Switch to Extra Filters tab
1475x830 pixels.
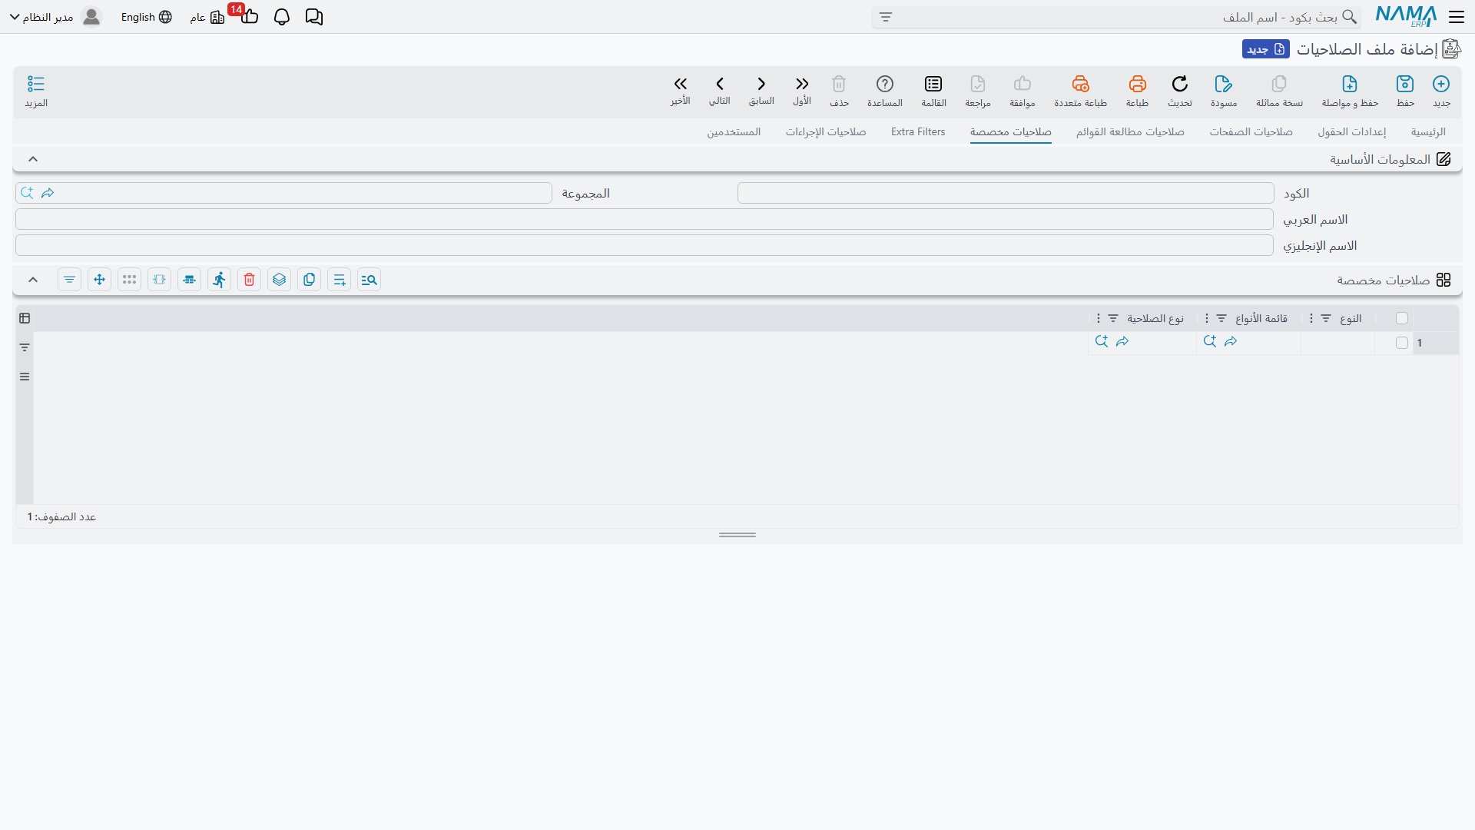click(x=918, y=132)
